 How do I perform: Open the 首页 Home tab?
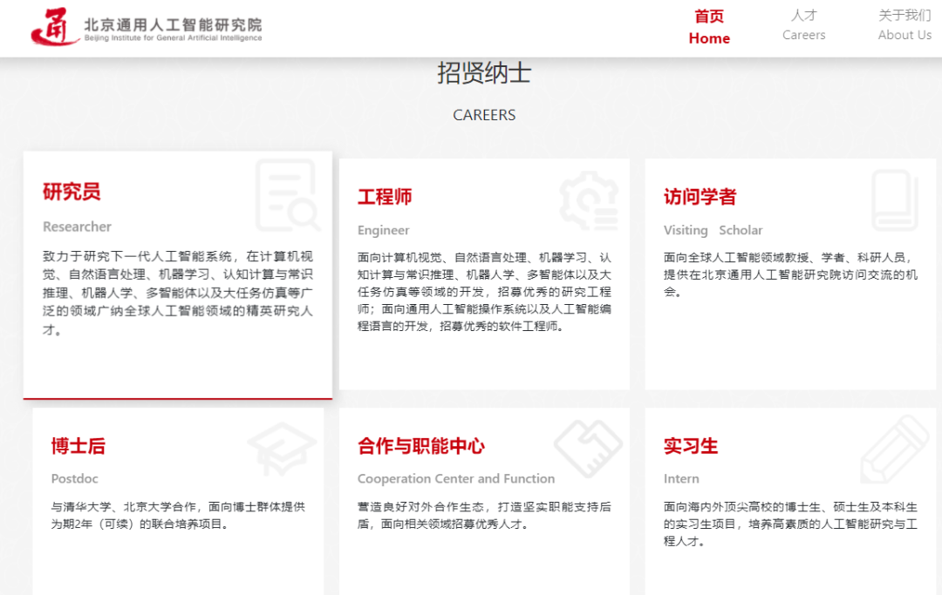coord(709,27)
